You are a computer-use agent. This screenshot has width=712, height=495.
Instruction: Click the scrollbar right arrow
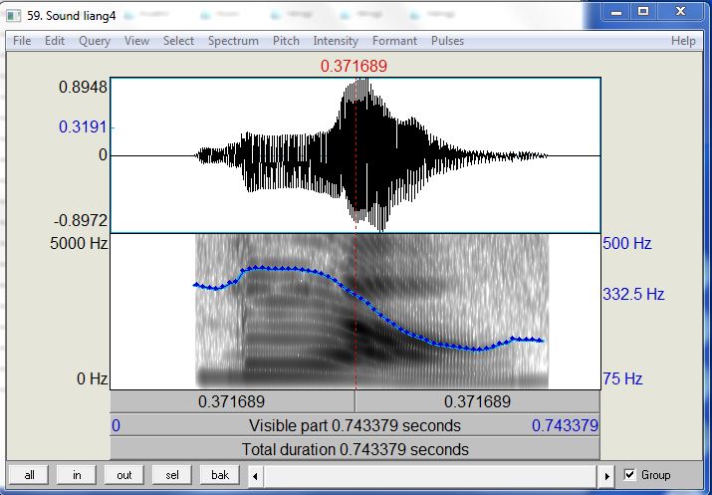pyautogui.click(x=607, y=476)
